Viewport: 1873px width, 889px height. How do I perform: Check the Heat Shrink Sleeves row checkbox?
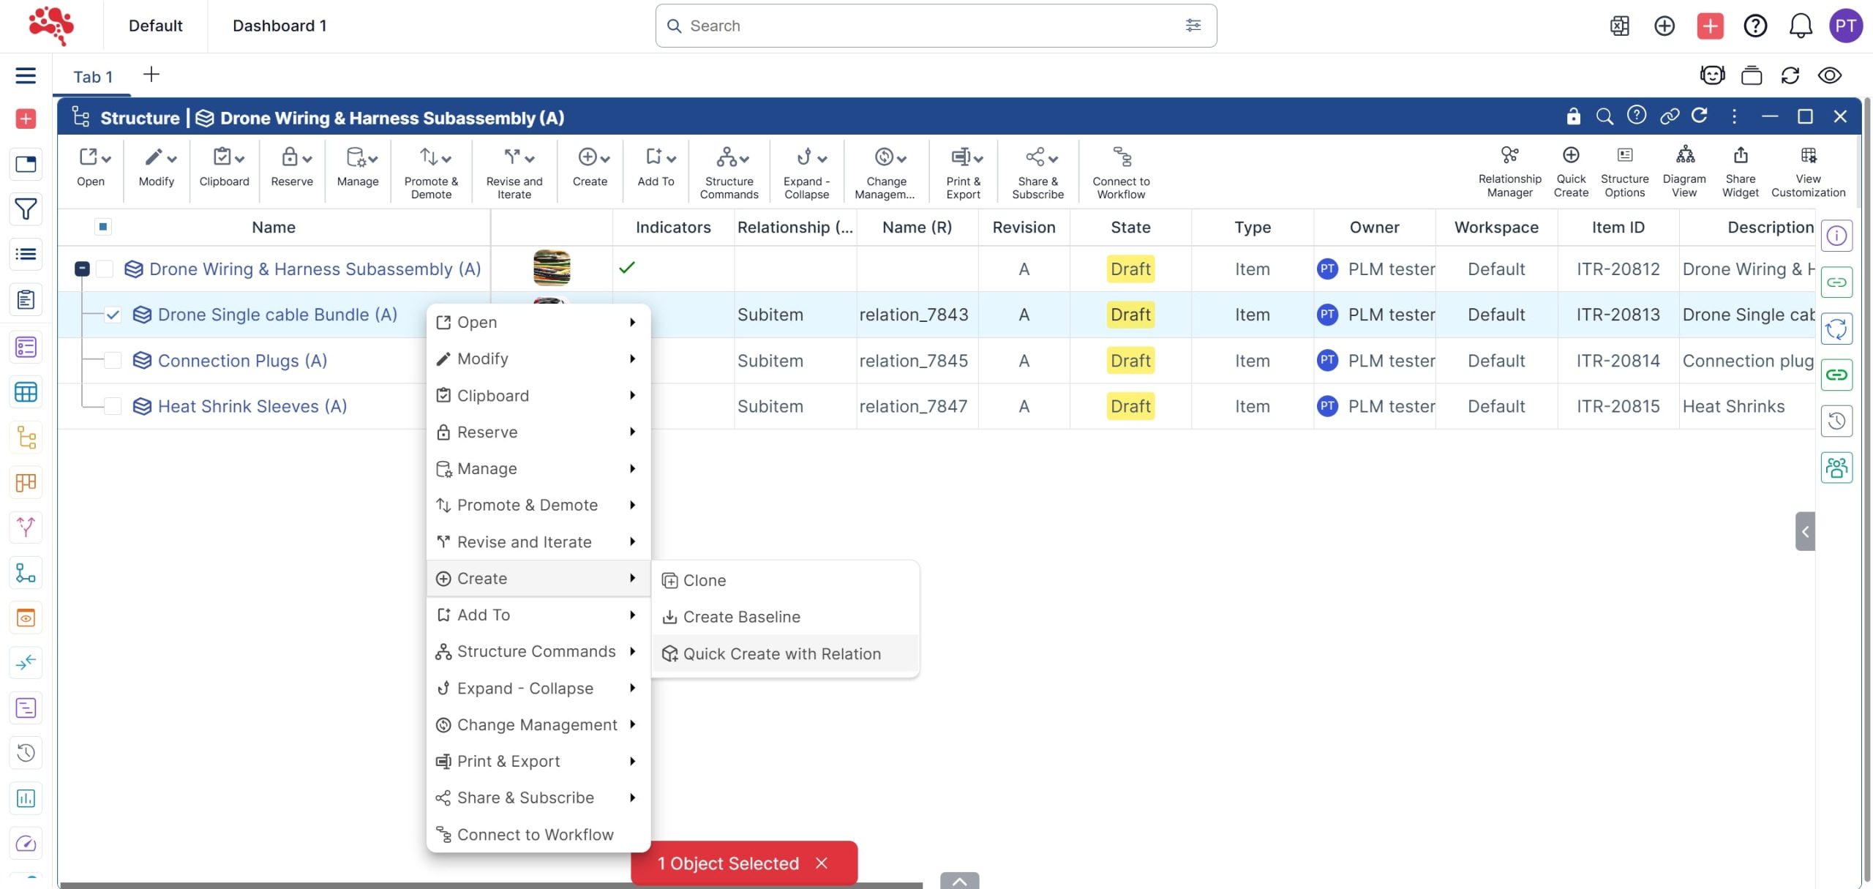113,406
